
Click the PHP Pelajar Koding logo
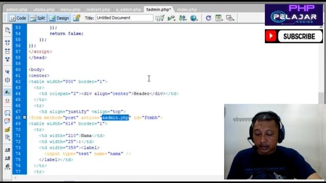[294, 15]
